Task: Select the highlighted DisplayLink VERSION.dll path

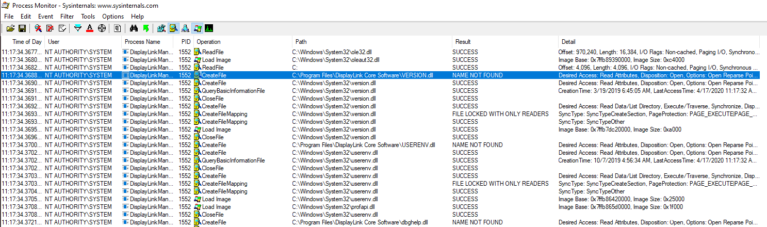Action: coord(363,75)
